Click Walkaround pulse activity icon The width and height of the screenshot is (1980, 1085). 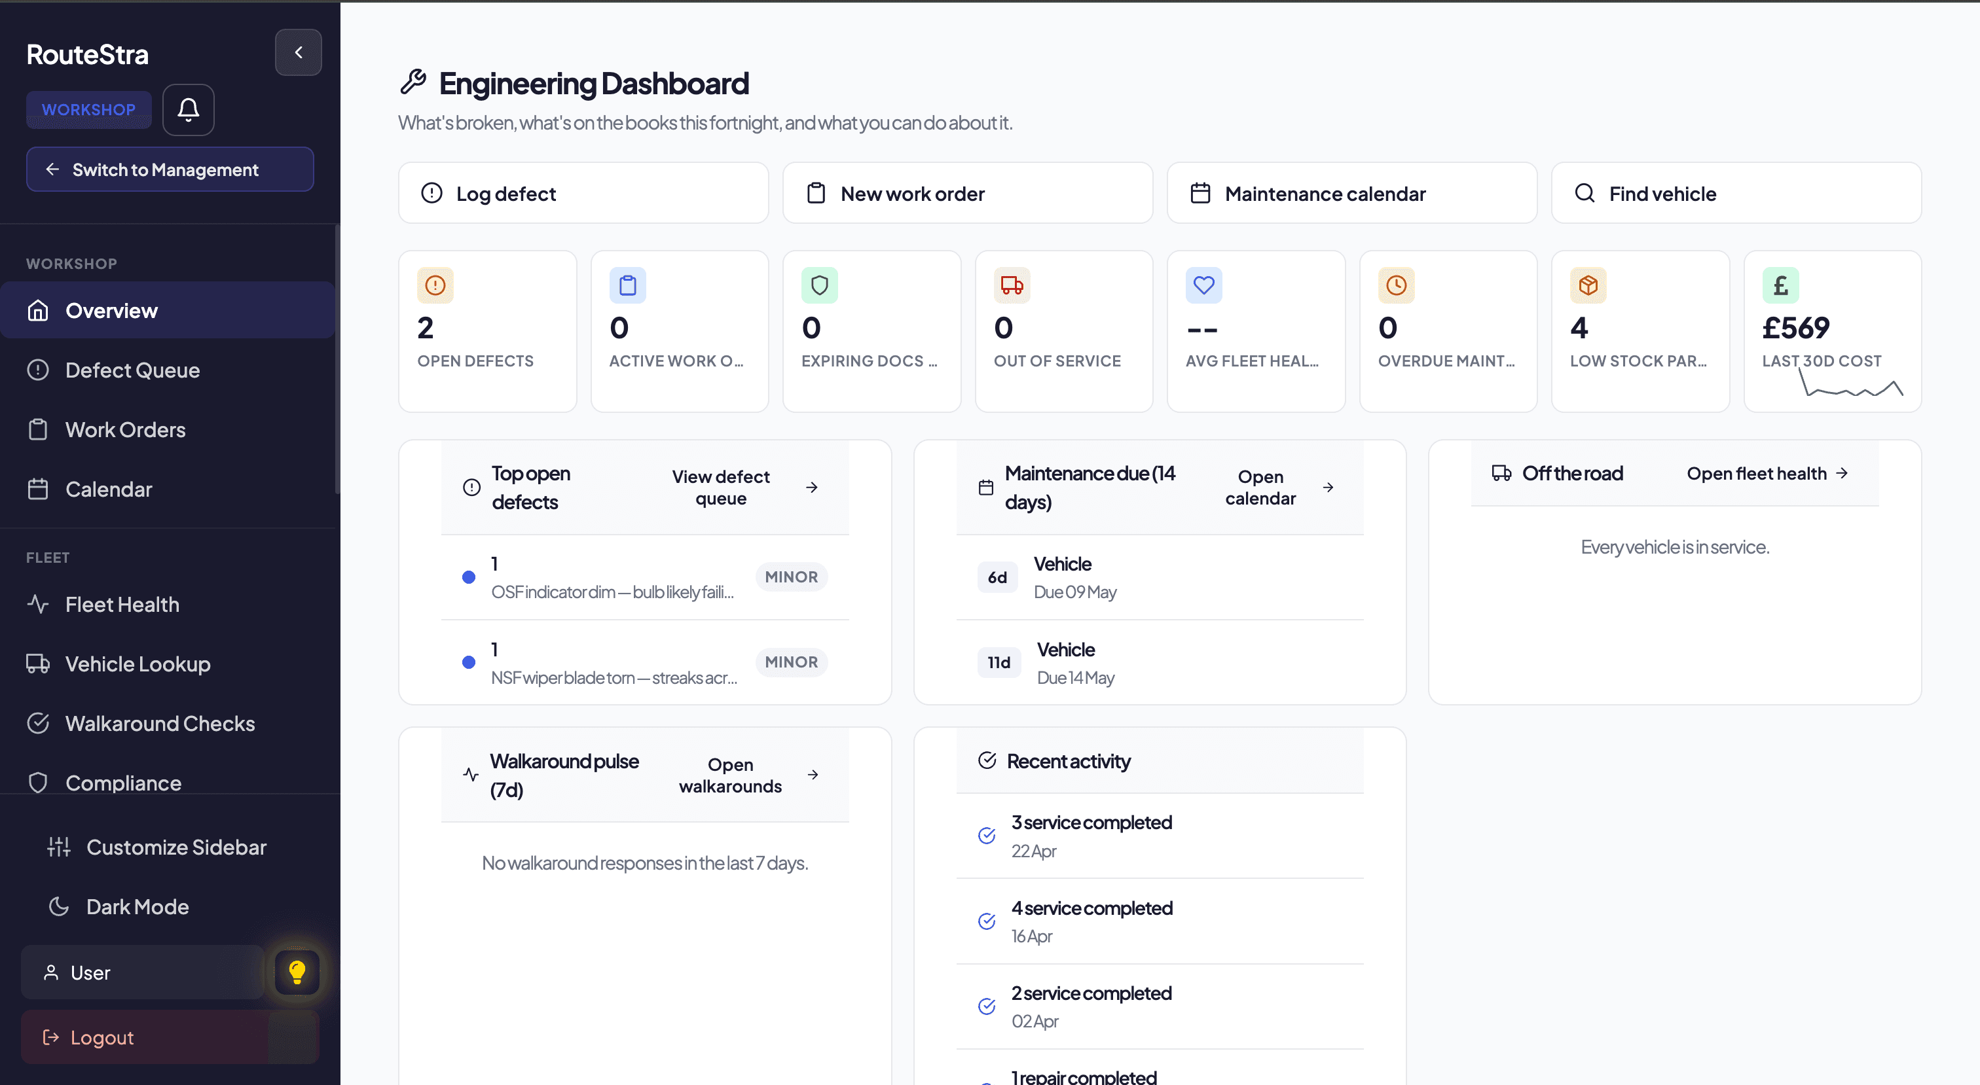[x=471, y=775]
